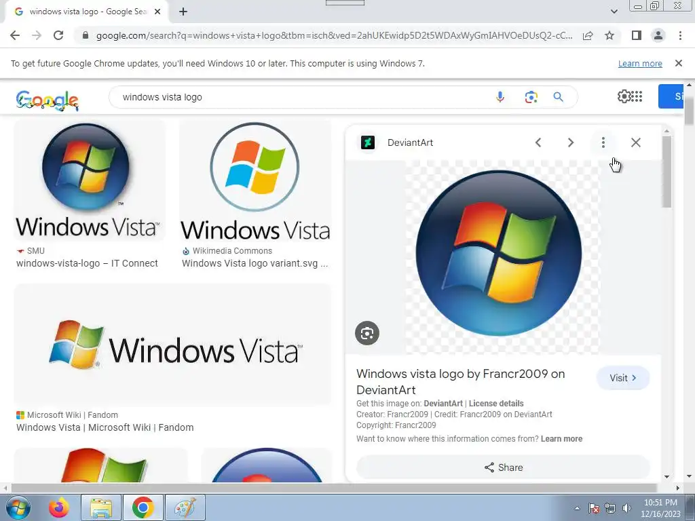695x521 pixels.
Task: Open the Windows Start menu orb
Action: pos(18,507)
